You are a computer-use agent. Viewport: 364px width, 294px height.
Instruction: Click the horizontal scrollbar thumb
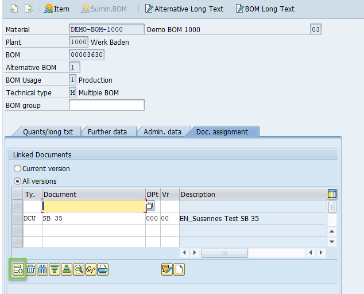tap(224, 253)
